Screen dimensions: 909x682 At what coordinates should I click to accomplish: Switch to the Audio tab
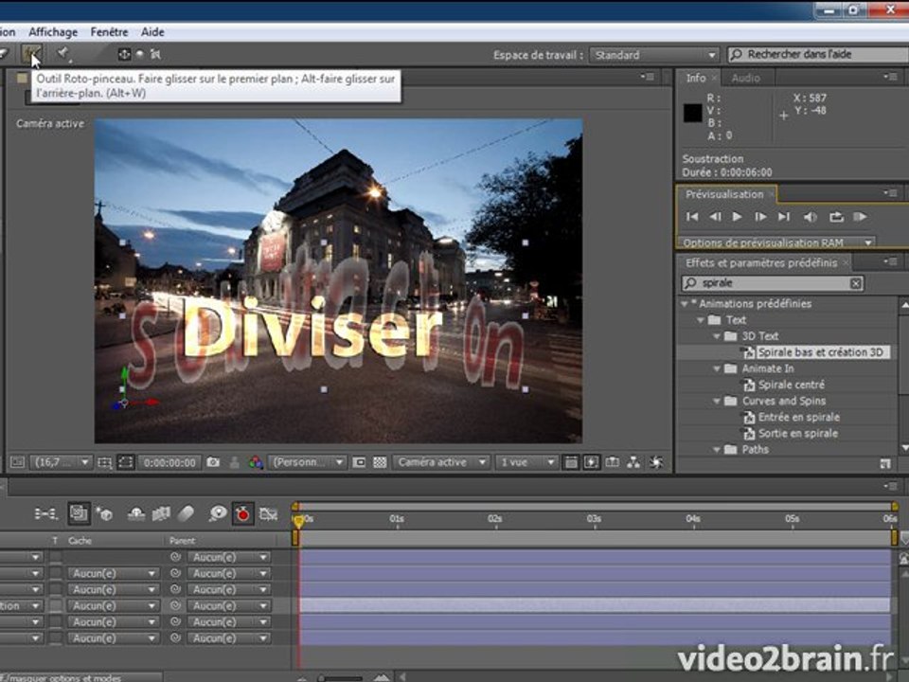pos(745,78)
